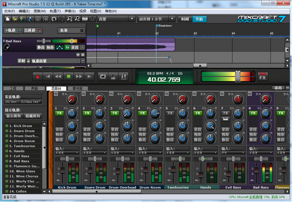
Task: Click the Undo icon in toolbar
Action: [54, 19]
